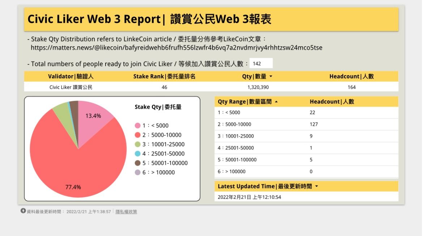This screenshot has width=423, height=236.
Task: Toggle sort arrow on Qty Range|數量區間 header
Action: pyautogui.click(x=276, y=102)
